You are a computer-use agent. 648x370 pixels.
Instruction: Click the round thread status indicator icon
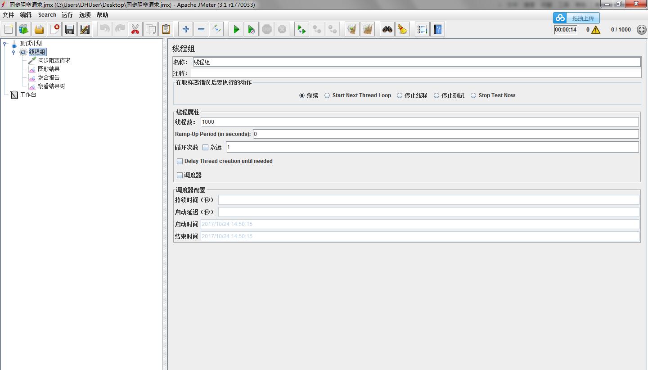click(641, 30)
